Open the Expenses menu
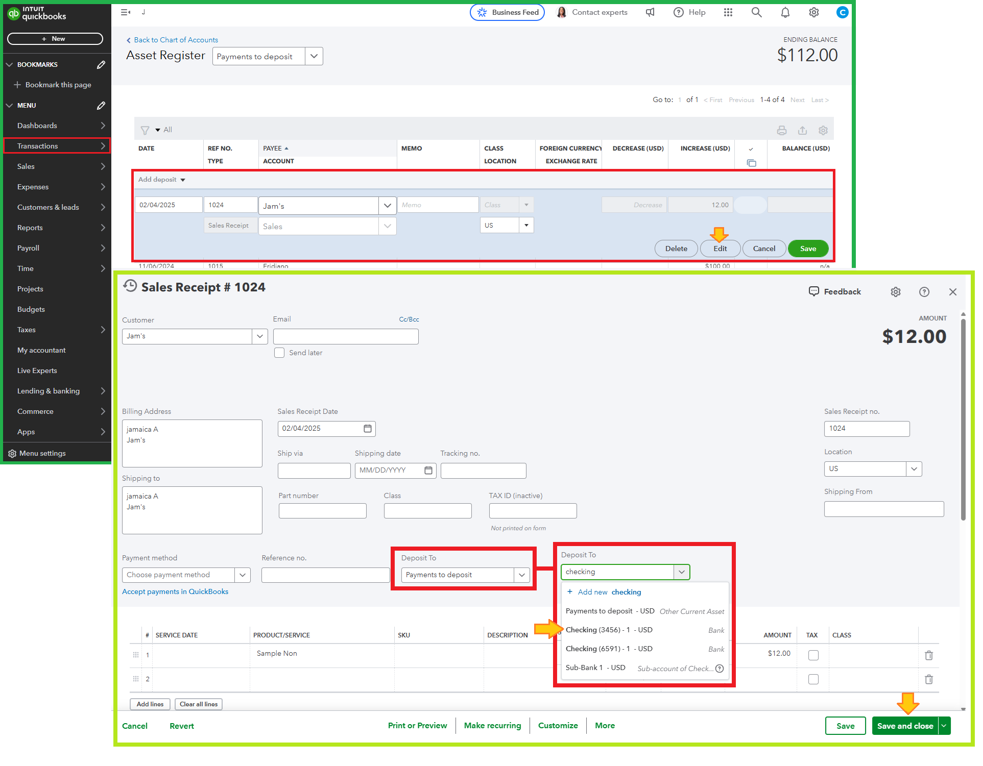 point(57,187)
